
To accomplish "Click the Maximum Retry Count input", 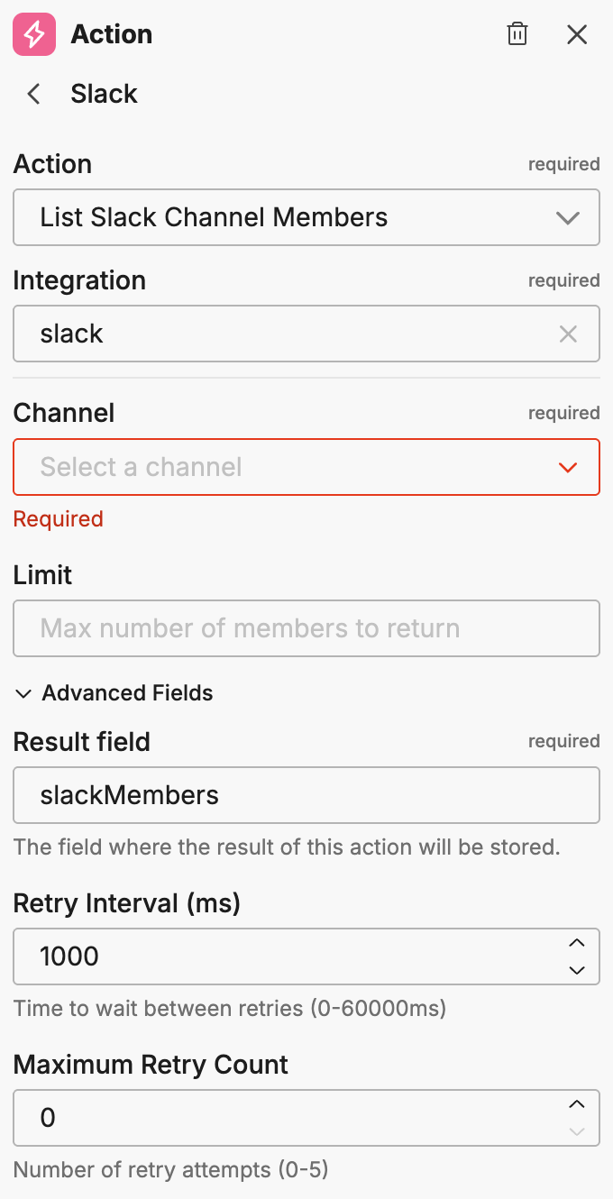I will [x=270, y=1118].
